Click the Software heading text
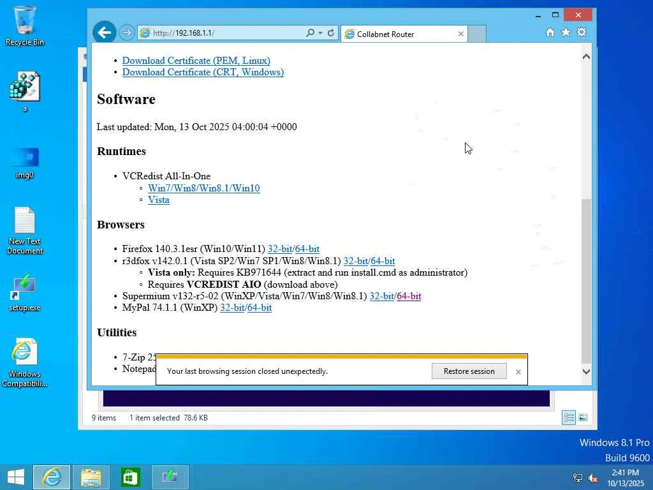 126,99
